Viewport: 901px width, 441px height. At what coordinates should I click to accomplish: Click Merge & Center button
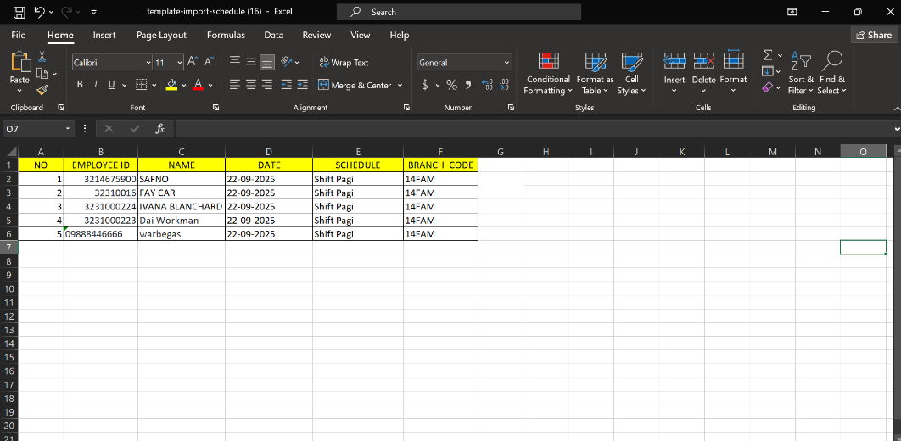click(355, 85)
